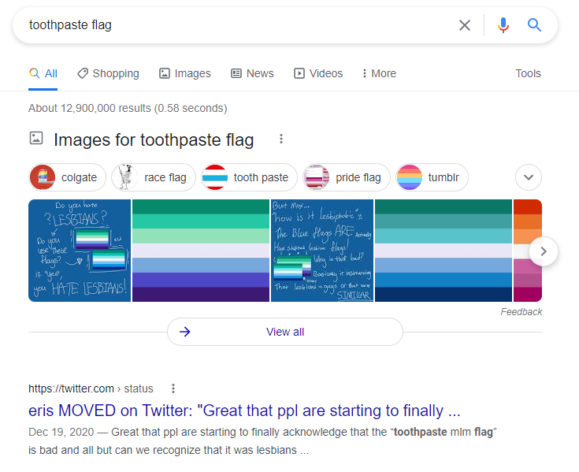Open the eris MOVED on Twitter result
This screenshot has width=579, height=472.
tap(244, 411)
